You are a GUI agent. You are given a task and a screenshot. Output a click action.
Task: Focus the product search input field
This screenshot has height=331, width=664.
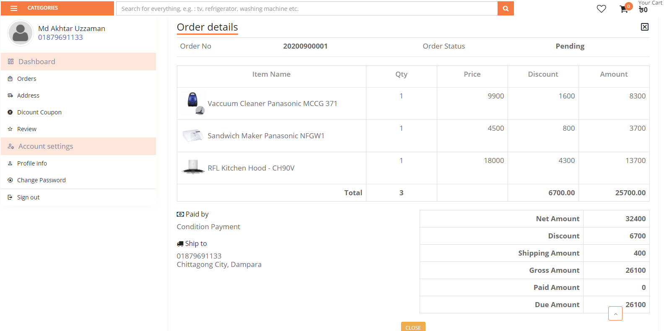pyautogui.click(x=307, y=8)
